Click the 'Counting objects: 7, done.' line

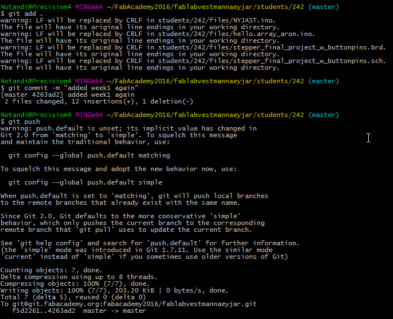[51, 270]
